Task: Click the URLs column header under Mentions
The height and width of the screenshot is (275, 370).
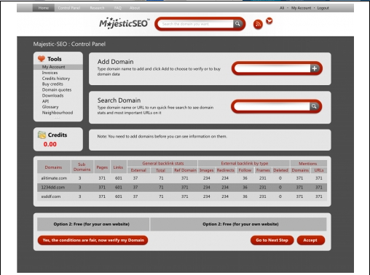Action: (319, 170)
